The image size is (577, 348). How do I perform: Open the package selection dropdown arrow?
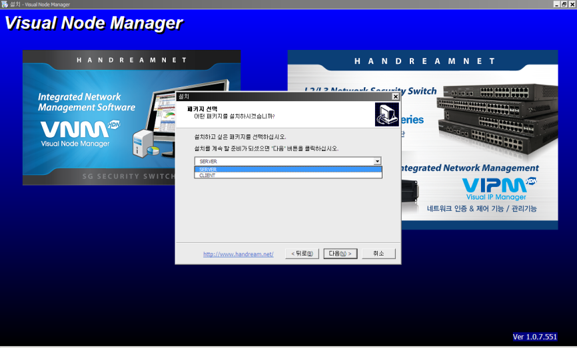377,161
